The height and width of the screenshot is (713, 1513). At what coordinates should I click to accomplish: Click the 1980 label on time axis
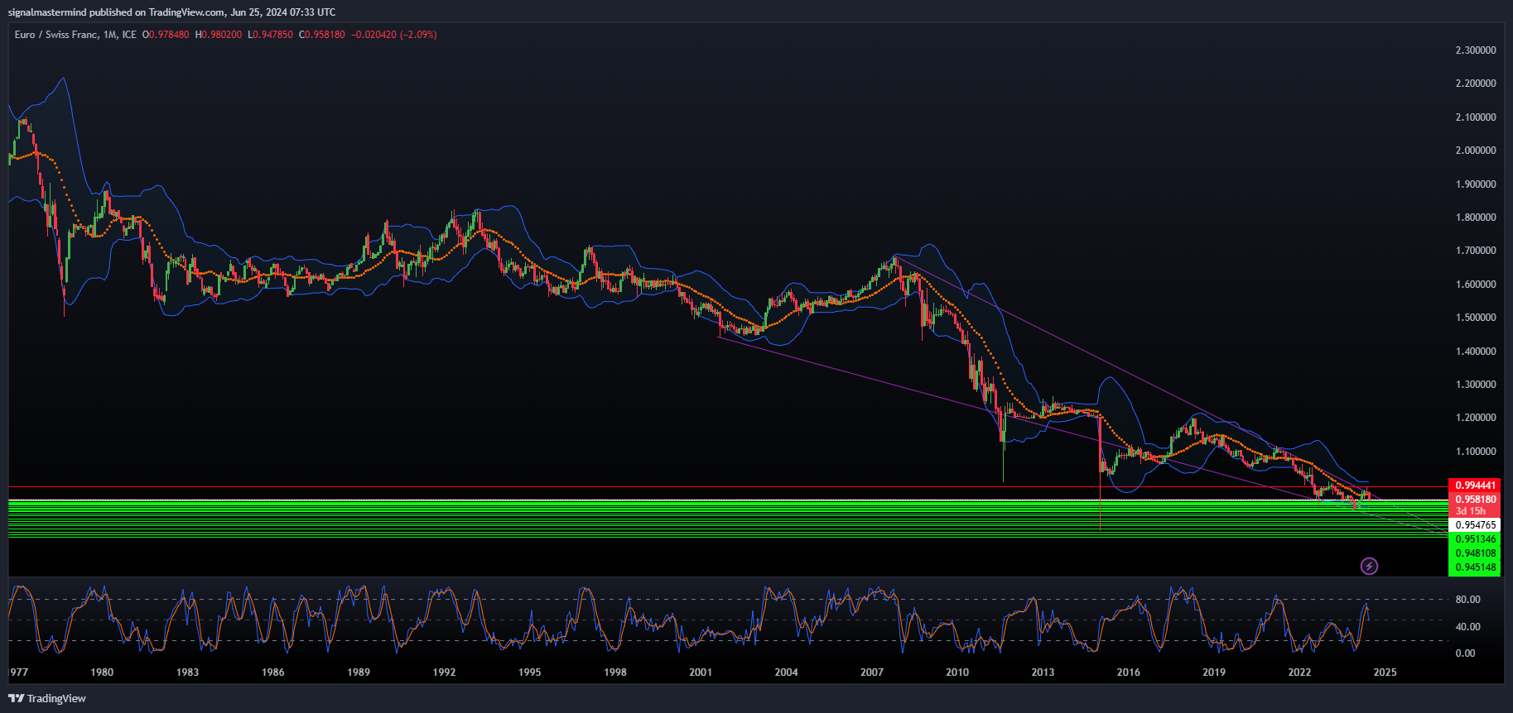[x=102, y=672]
